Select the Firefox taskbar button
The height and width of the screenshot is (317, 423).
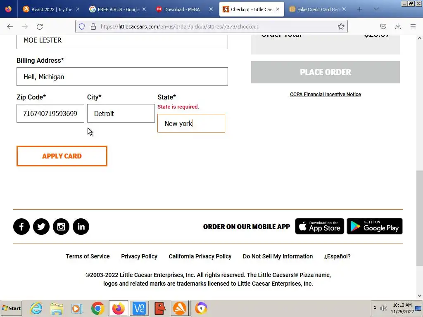(119, 308)
